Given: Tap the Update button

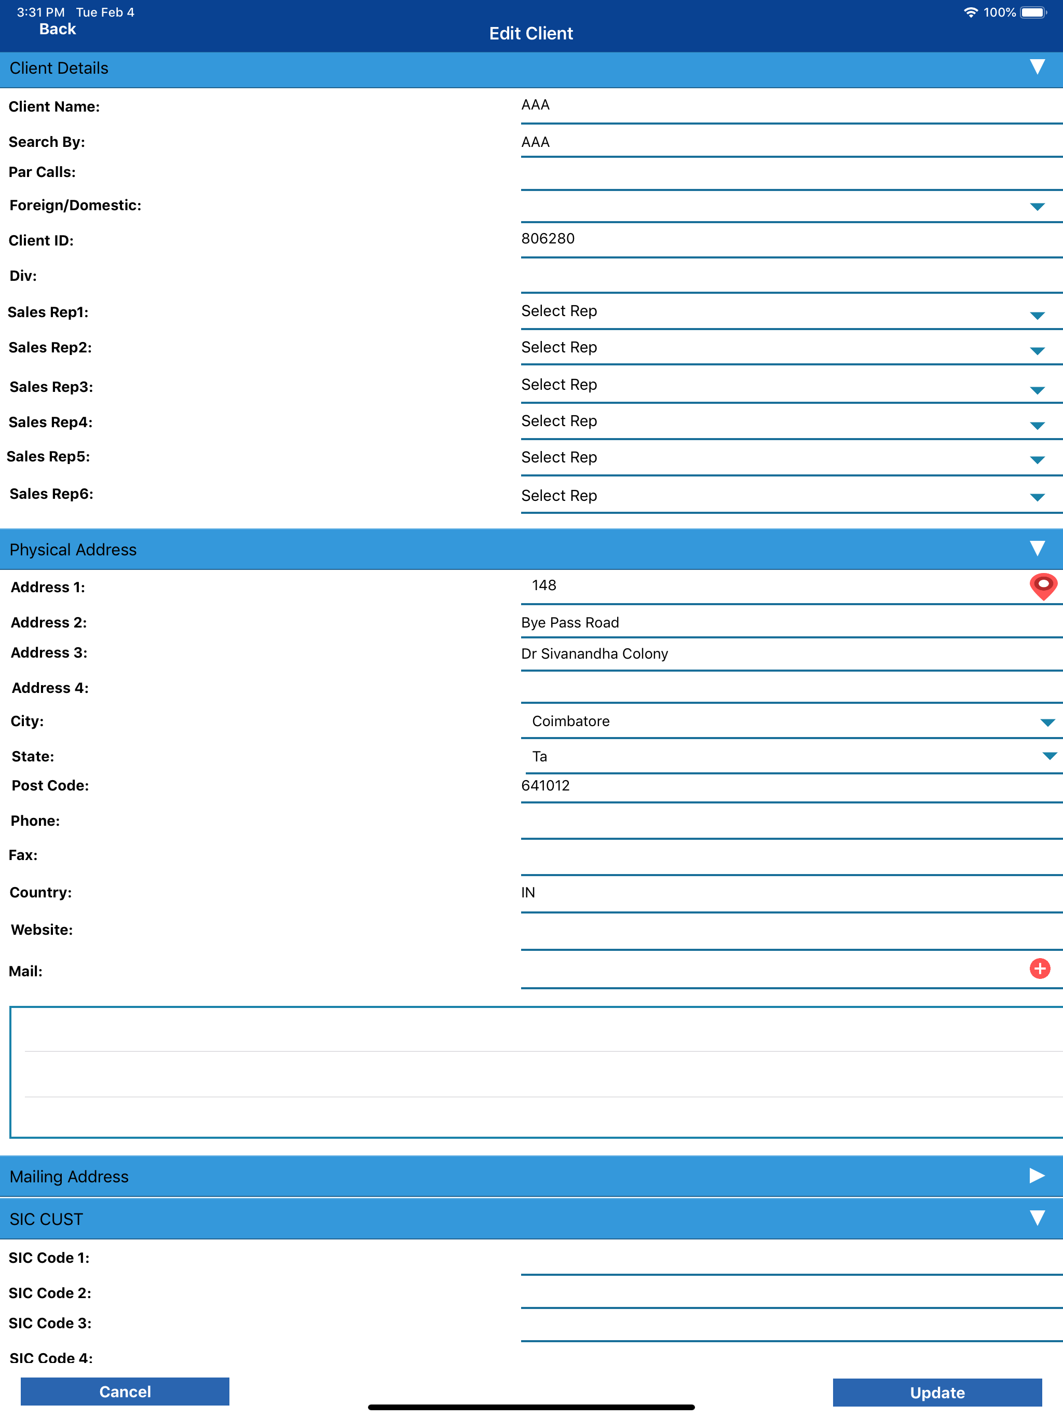Looking at the screenshot, I should point(937,1393).
